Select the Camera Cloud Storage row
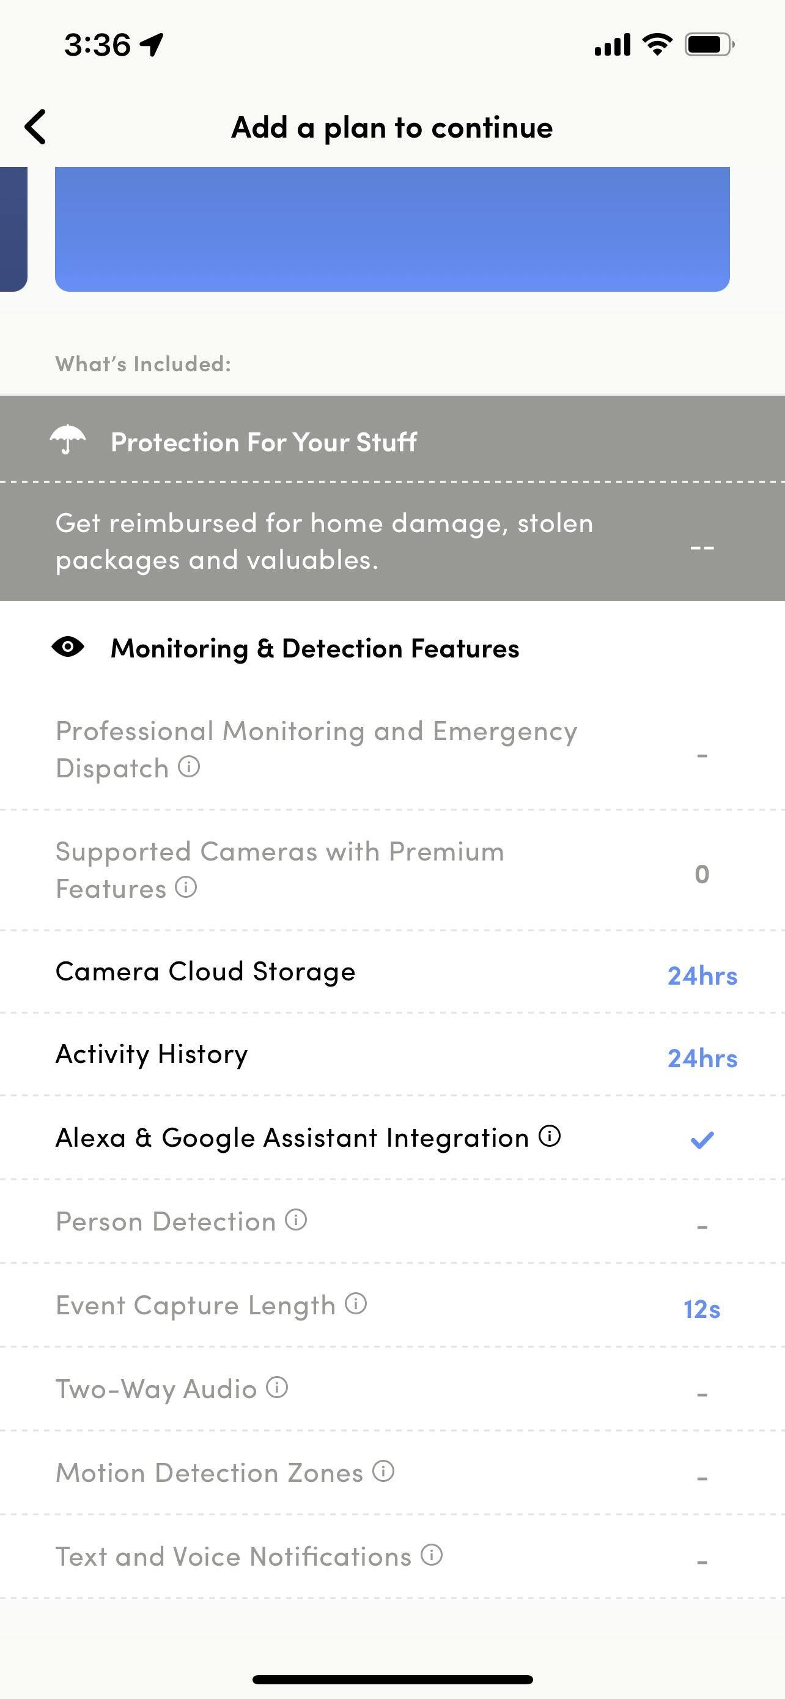Viewport: 785px width, 1699px height. coord(205,972)
